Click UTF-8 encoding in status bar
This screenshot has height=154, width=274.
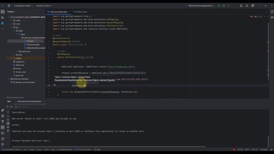pyautogui.click(x=255, y=149)
